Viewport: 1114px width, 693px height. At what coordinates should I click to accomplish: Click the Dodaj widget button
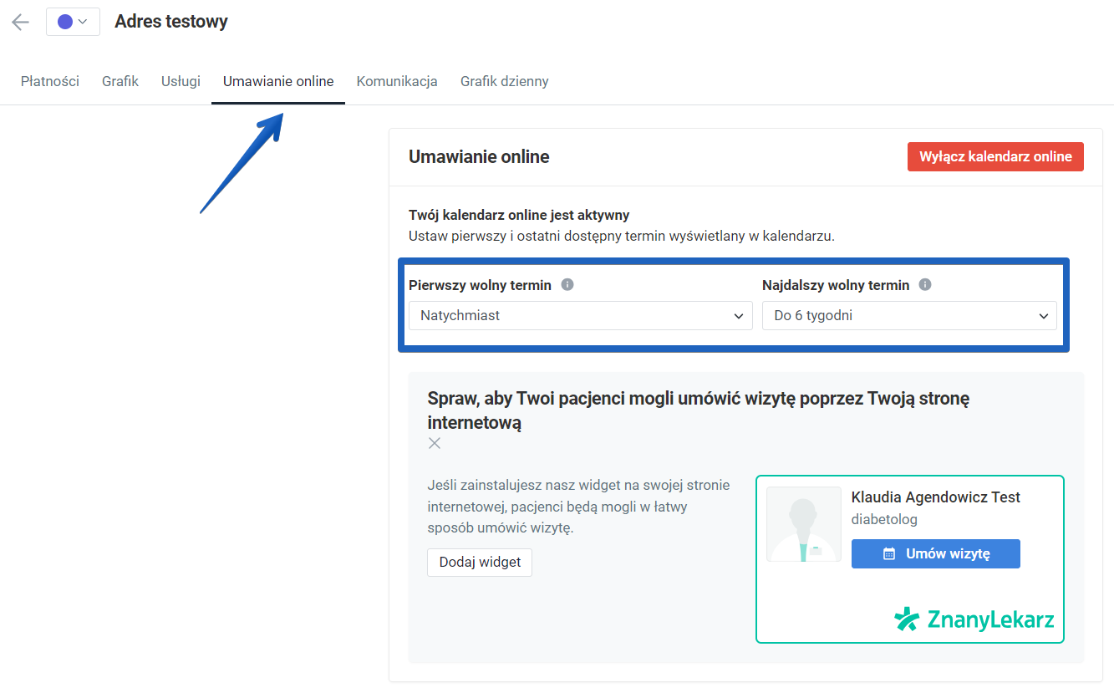[479, 563]
